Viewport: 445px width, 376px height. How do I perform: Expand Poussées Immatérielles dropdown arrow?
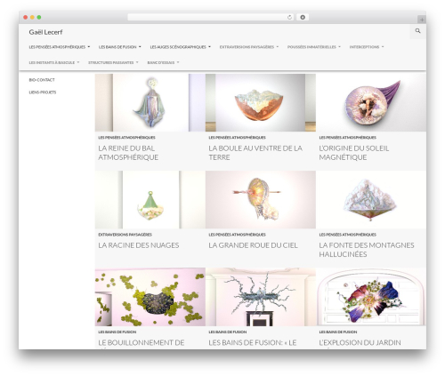coord(339,47)
